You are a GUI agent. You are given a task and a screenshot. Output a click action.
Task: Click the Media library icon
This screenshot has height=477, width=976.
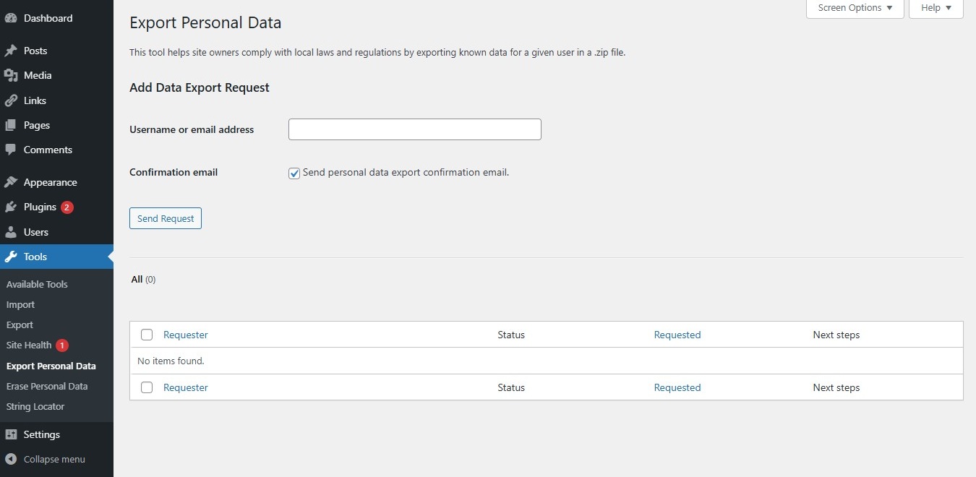pos(11,75)
